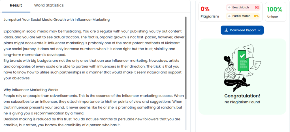290x132 pixels.
Task: Click the result text scrollbar
Action: pos(186,57)
